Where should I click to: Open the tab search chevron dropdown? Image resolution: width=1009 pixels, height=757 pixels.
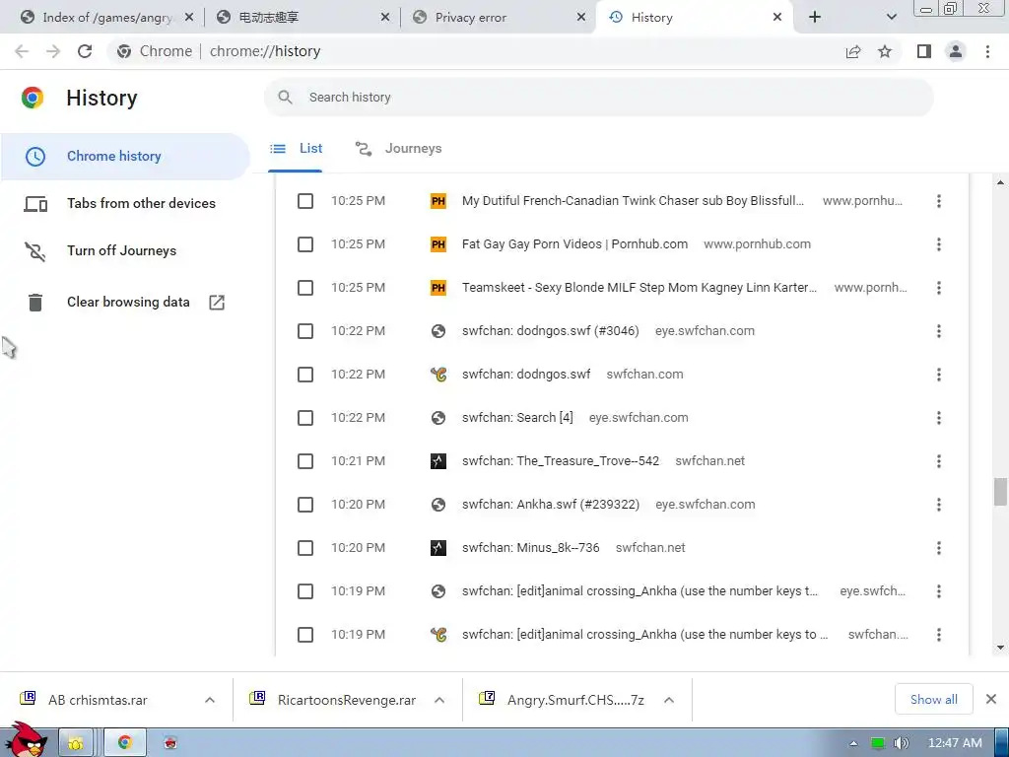(891, 18)
